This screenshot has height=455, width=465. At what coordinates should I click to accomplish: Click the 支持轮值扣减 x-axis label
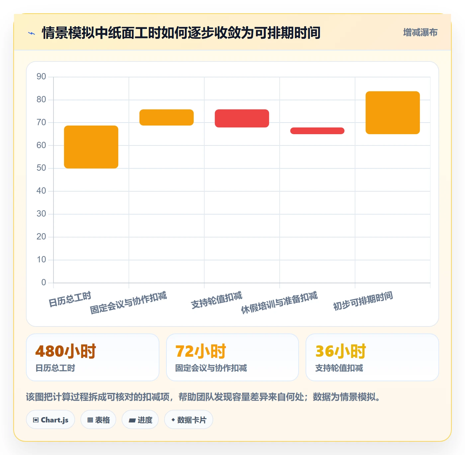(217, 300)
